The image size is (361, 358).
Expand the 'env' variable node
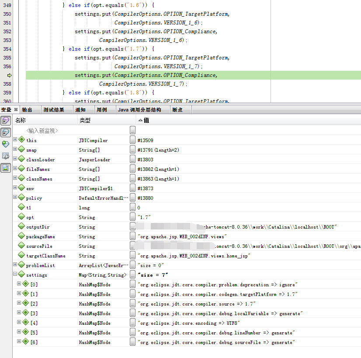pos(15,188)
